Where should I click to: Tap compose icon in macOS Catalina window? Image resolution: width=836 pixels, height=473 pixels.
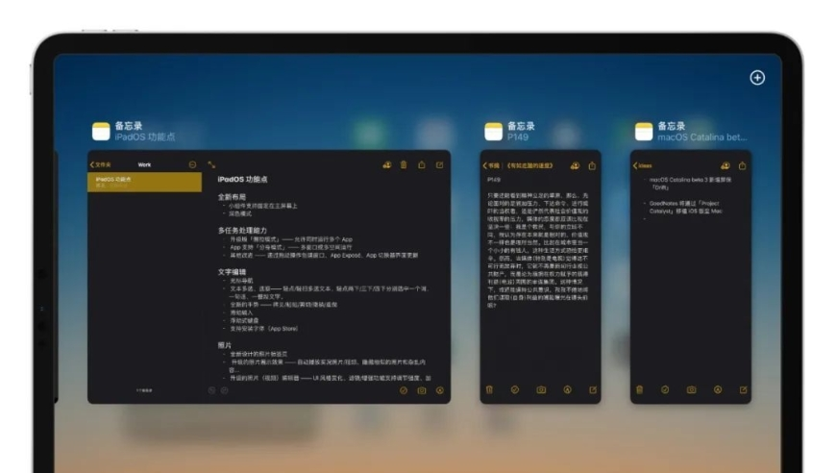coord(743,389)
